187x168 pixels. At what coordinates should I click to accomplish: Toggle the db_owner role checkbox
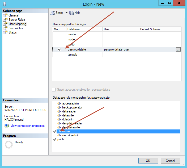pos(55,131)
